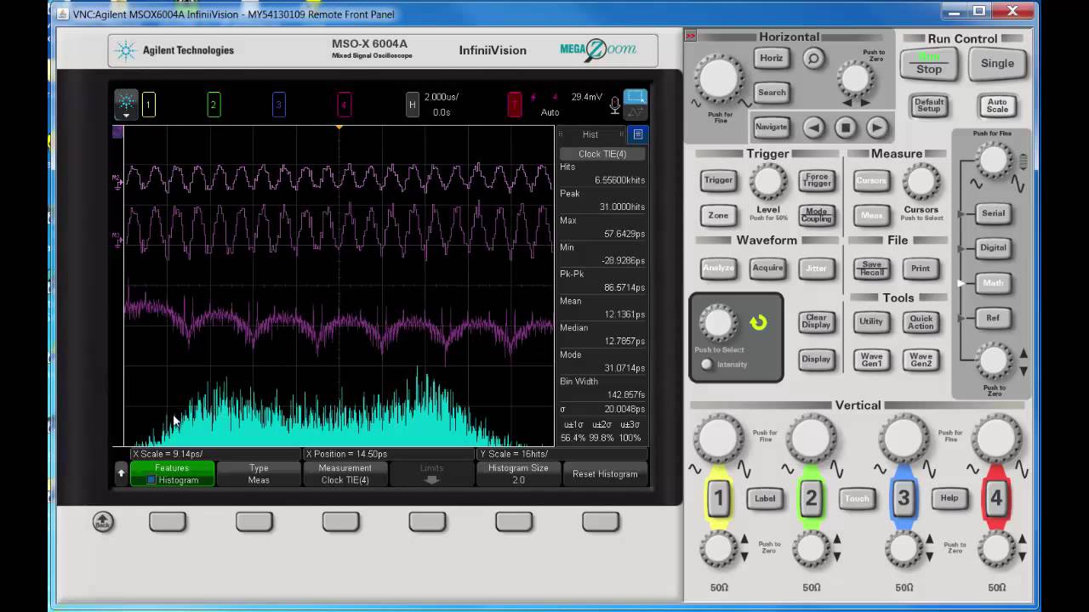This screenshot has height=612, width=1089.
Task: Click the Single acquisition button
Action: click(x=997, y=63)
